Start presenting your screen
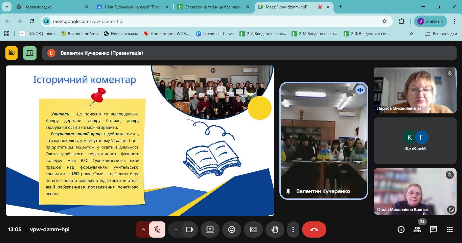462x243 pixels. (210, 230)
